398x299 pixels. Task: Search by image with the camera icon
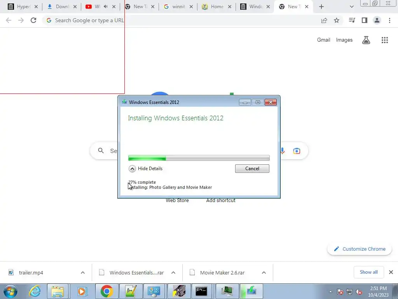pos(297,151)
